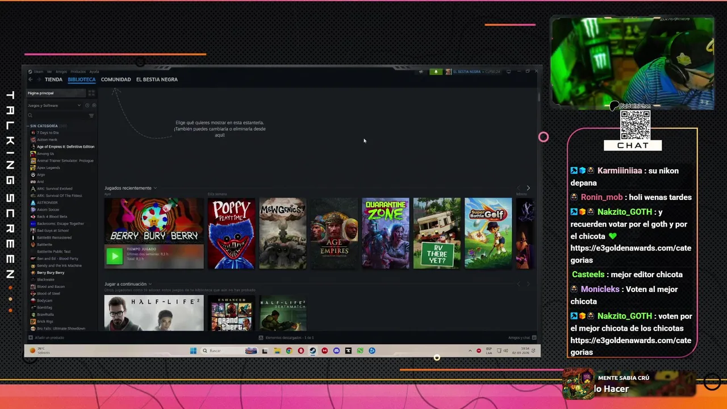727x409 pixels.
Task: Open the Grand Theft Auto Enhanced cover
Action: (x=231, y=313)
